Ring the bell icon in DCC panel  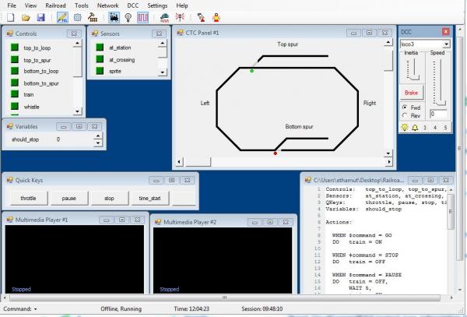[x=416, y=126]
